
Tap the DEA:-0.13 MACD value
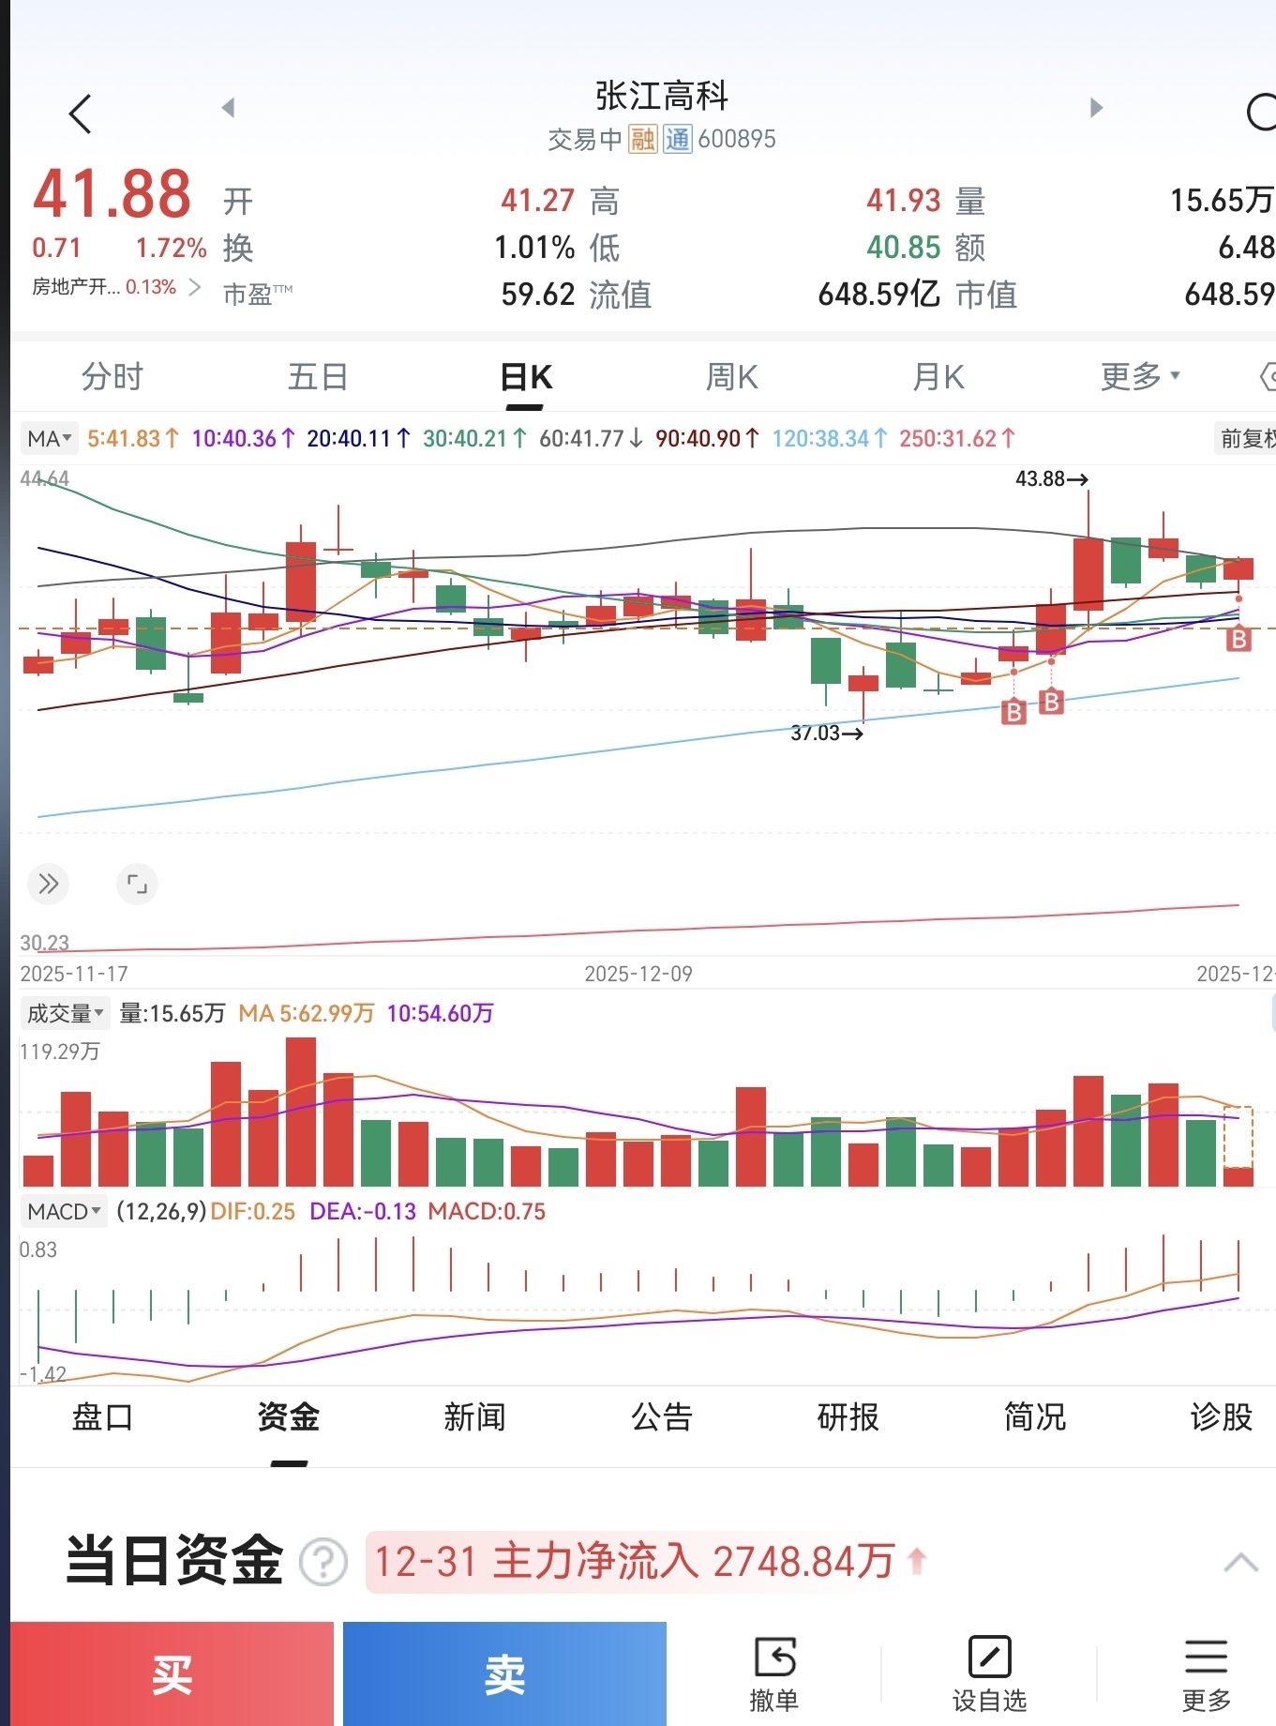pyautogui.click(x=363, y=1211)
